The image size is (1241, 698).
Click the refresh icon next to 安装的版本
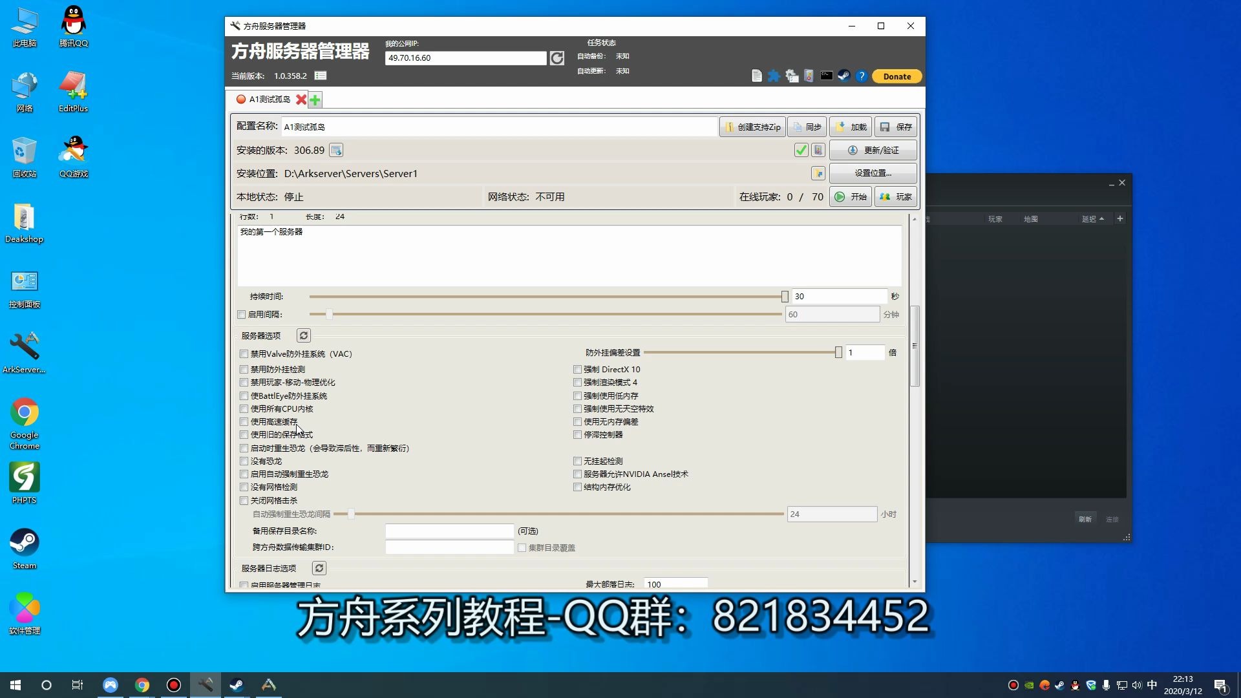(x=336, y=150)
